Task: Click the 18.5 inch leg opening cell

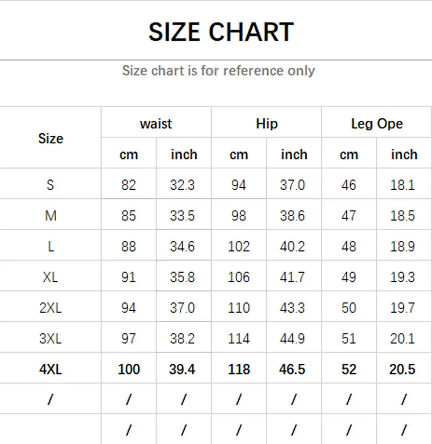Action: (403, 216)
